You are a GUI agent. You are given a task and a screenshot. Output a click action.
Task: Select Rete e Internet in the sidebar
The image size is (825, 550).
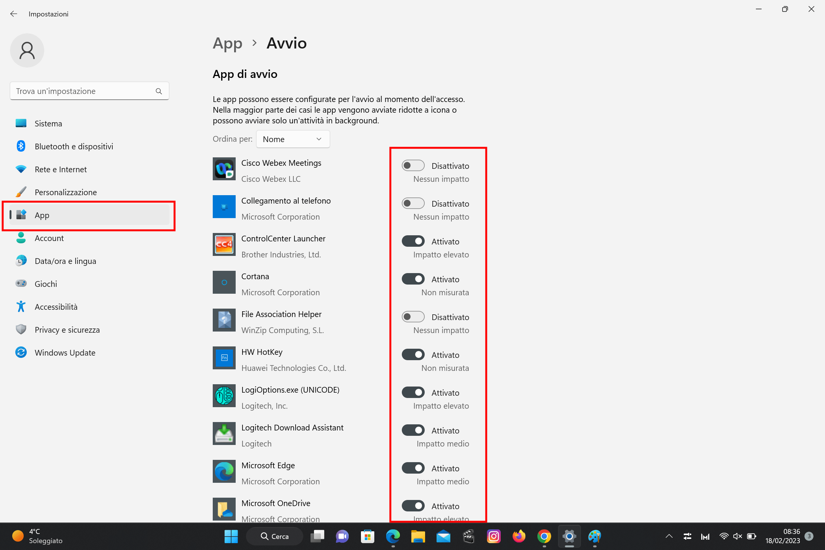tap(60, 169)
